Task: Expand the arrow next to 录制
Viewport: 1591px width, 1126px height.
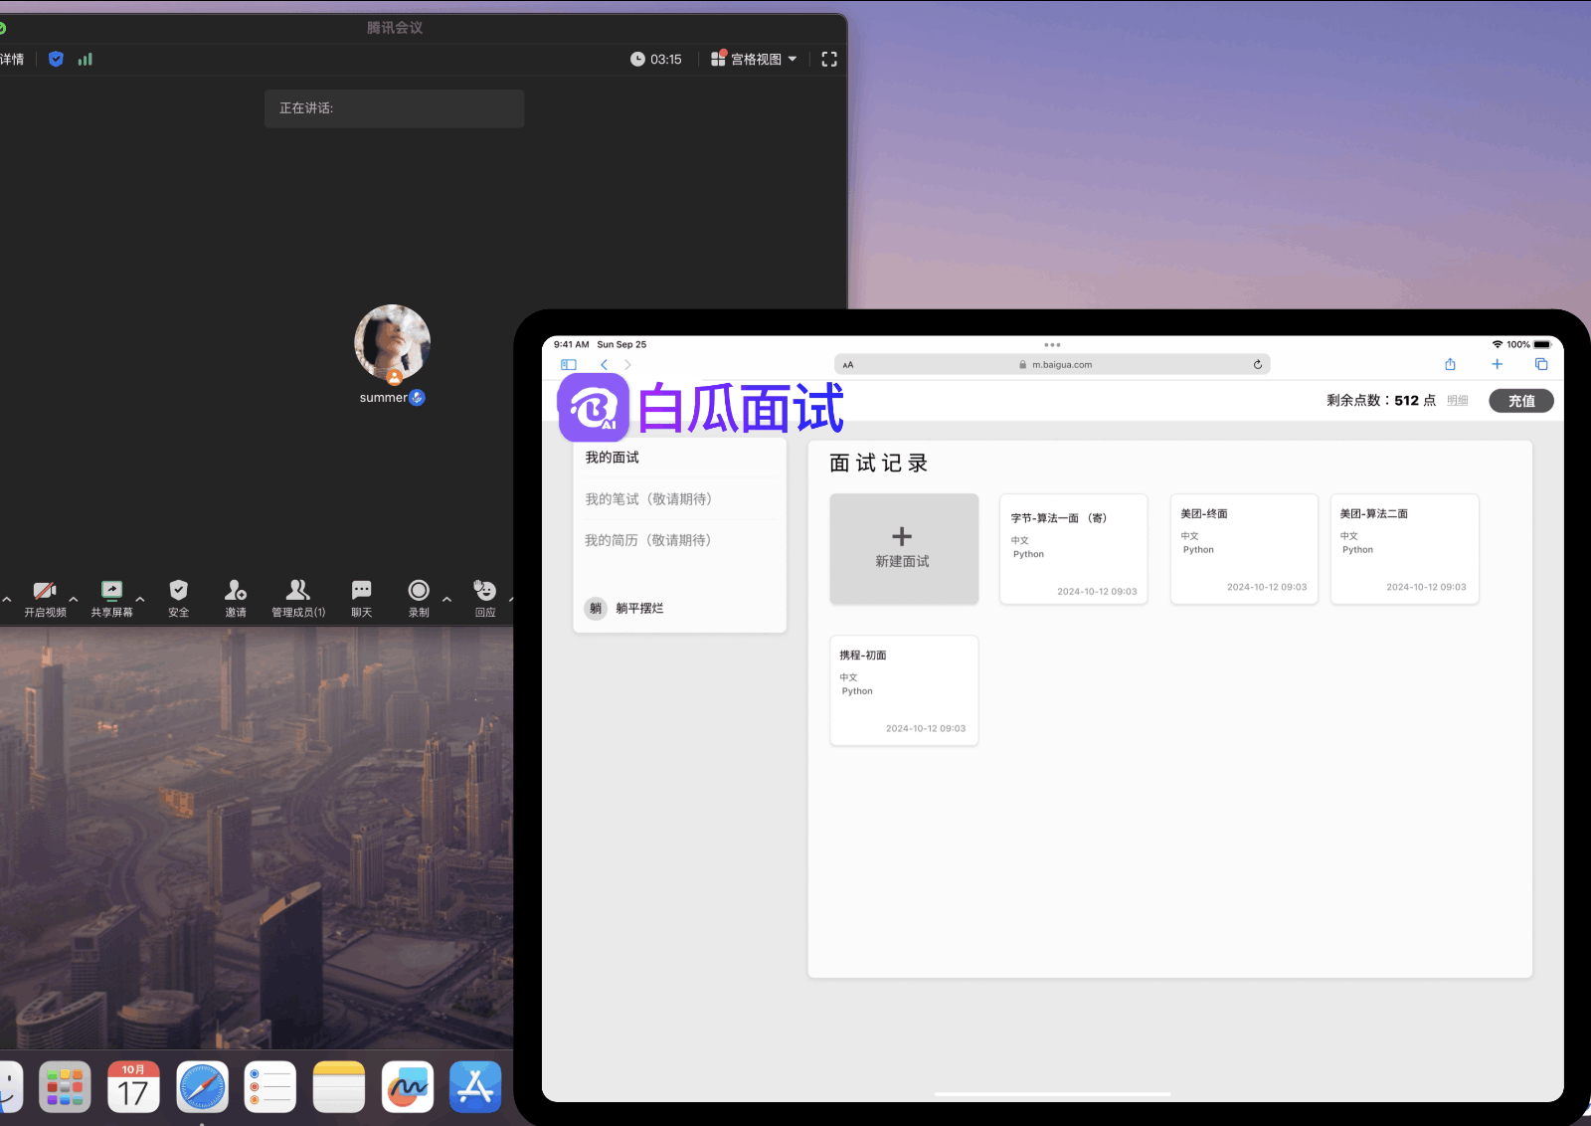Action: tap(446, 599)
